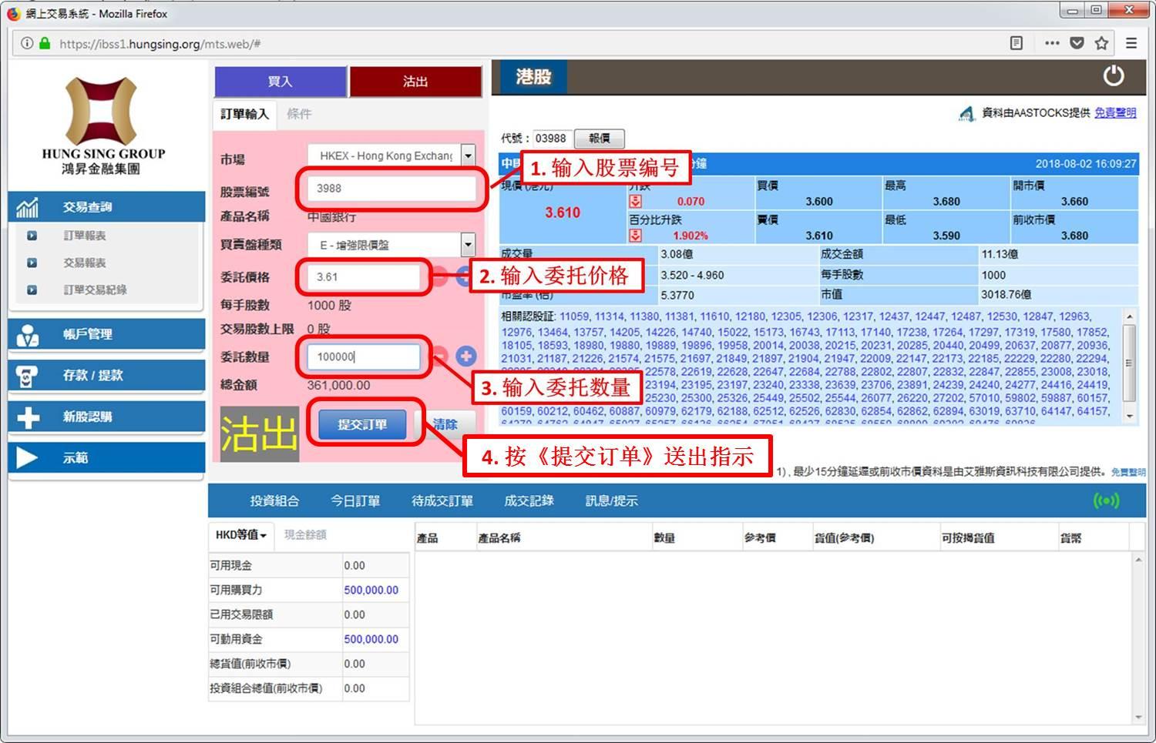Open the 成交記錄 trade records tab
Viewport: 1156px width, 743px height.
(529, 501)
